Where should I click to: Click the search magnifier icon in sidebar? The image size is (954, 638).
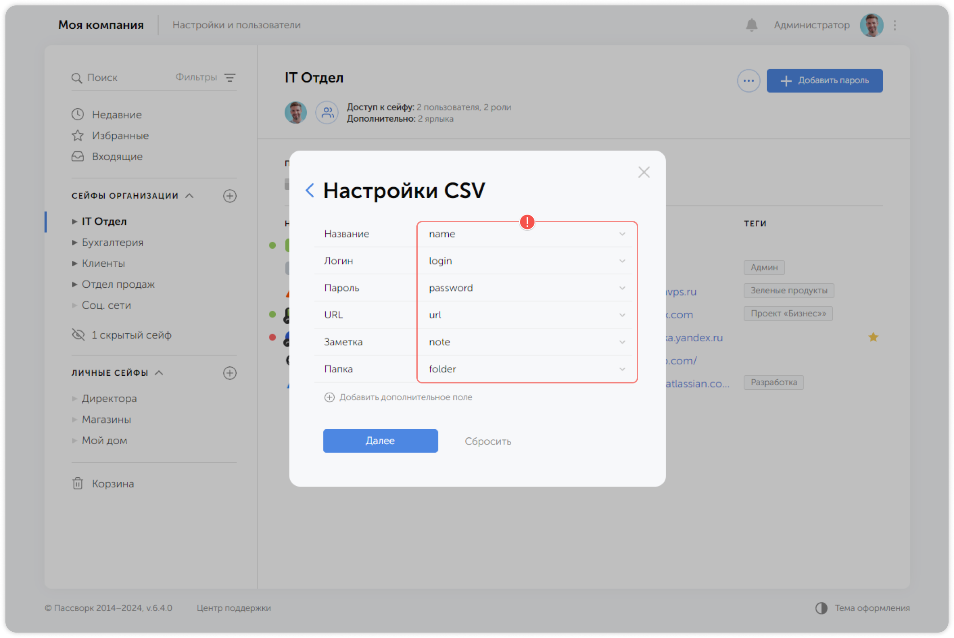click(77, 77)
